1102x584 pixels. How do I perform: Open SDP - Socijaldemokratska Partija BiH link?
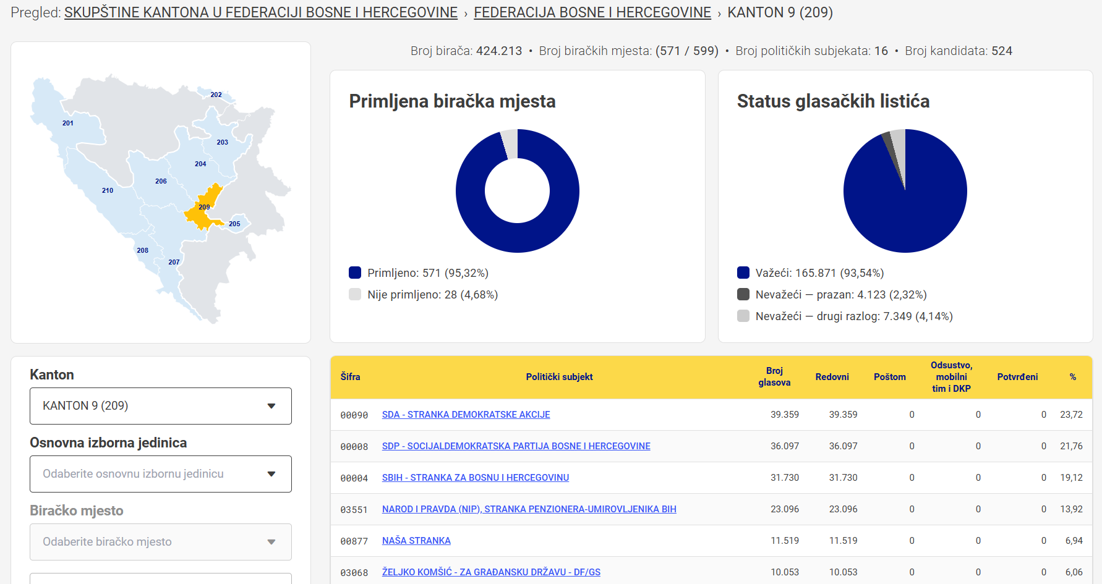[516, 446]
